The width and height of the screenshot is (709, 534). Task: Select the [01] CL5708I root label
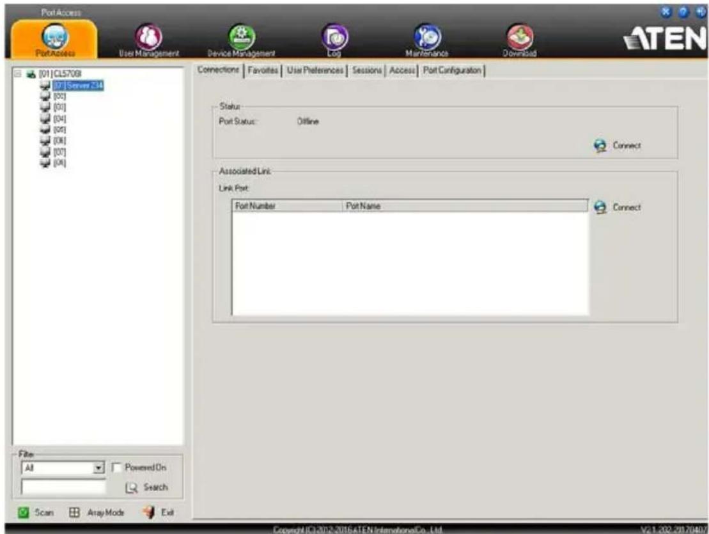tap(60, 74)
